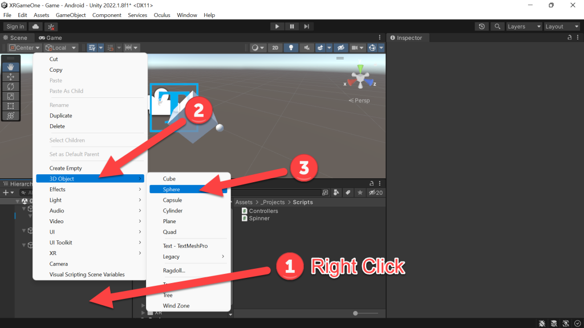Open the Inspector panel options menu
Screen dimensions: 584x328
coord(578,38)
